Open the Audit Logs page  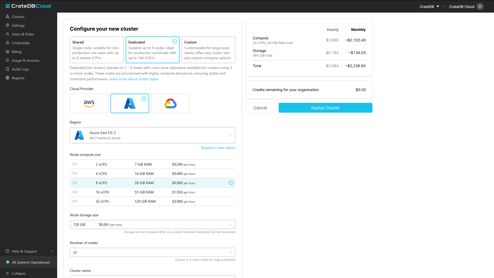20,69
